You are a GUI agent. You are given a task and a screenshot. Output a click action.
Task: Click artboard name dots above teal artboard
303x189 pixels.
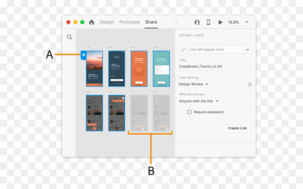pos(155,47)
